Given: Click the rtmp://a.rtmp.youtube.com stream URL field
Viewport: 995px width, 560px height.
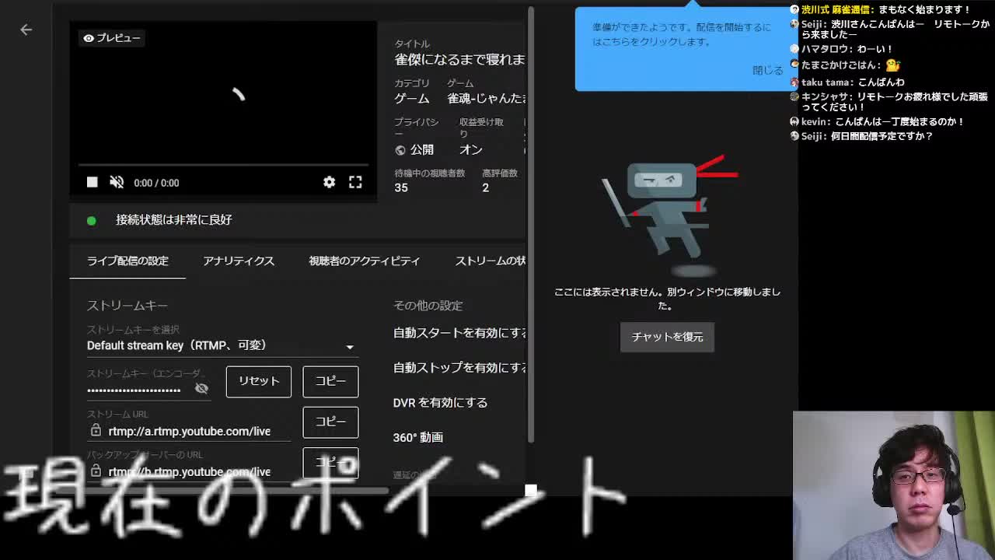Looking at the screenshot, I should (x=190, y=431).
